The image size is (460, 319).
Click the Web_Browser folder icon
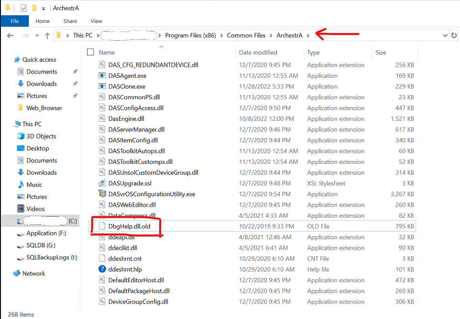(21, 108)
